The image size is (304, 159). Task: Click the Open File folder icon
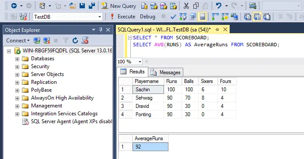click(73, 6)
